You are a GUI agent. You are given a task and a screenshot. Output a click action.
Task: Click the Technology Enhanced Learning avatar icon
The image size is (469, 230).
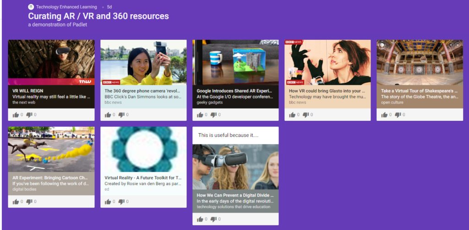click(x=31, y=7)
